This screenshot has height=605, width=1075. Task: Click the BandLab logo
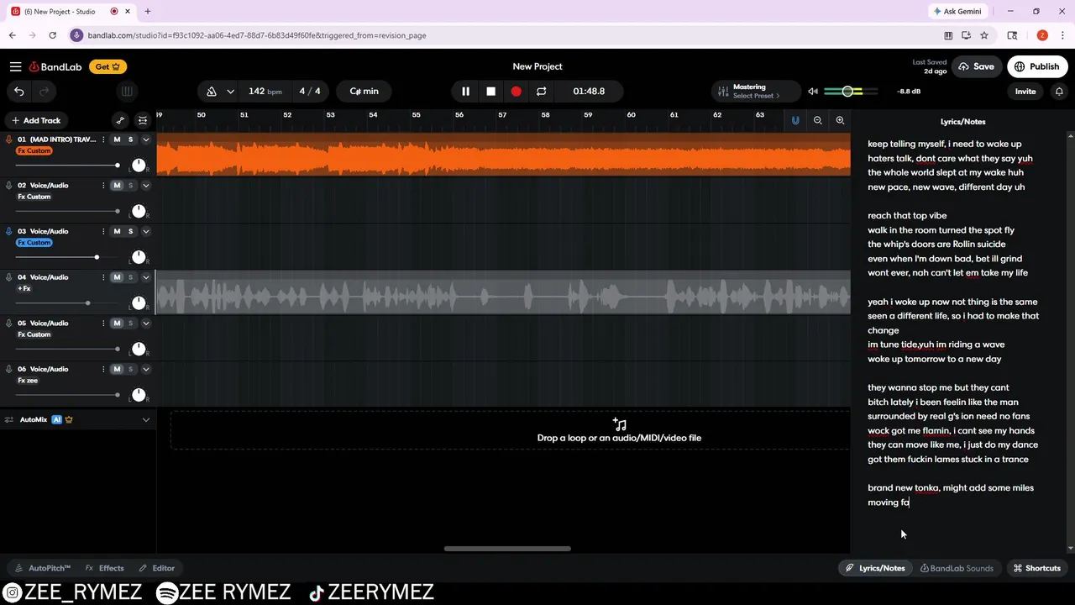tap(55, 66)
